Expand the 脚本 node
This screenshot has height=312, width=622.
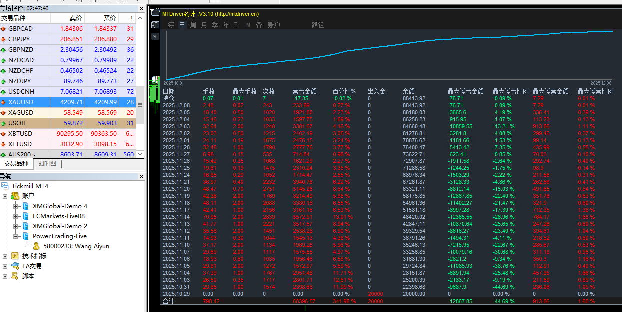pos(5,276)
